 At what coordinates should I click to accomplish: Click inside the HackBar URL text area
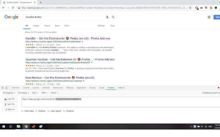(x=117, y=103)
